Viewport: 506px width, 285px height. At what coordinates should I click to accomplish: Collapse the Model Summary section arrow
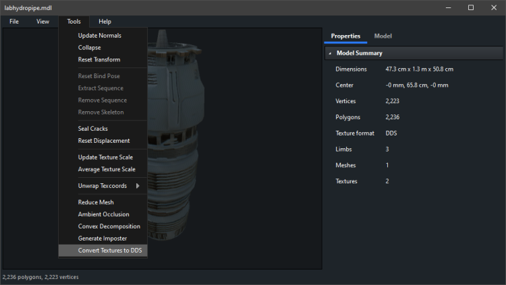(330, 53)
